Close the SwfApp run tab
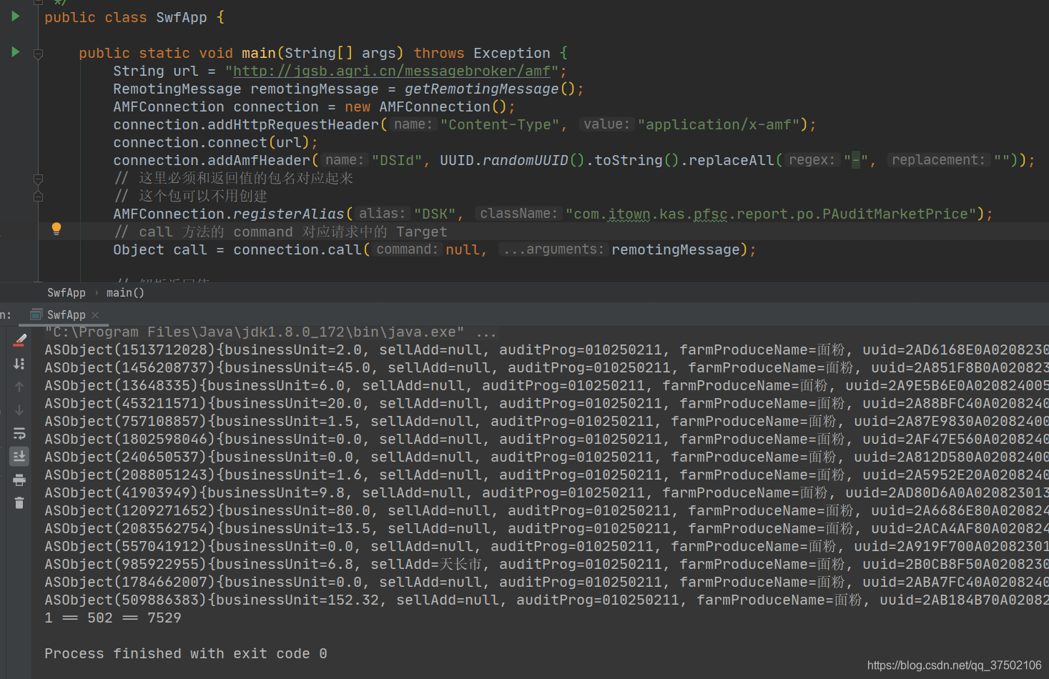The width and height of the screenshot is (1049, 679). pos(95,315)
